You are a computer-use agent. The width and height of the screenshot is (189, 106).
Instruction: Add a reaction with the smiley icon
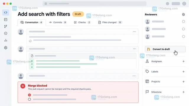pyautogui.click(x=30, y=41)
